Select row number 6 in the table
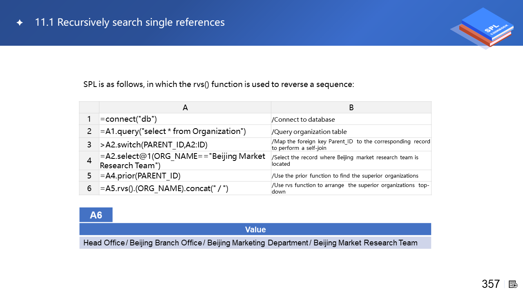Viewport: 523px width, 294px height. point(89,188)
